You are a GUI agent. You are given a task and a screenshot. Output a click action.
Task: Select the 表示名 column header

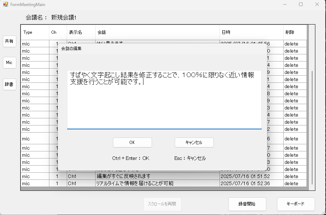(x=81, y=32)
